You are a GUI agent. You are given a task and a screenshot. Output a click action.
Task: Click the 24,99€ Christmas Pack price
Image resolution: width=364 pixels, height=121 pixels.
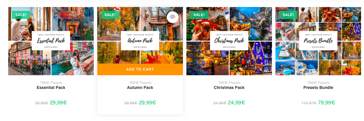236,103
